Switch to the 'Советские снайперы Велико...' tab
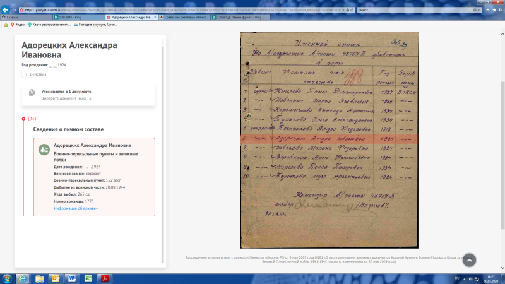 184,17
